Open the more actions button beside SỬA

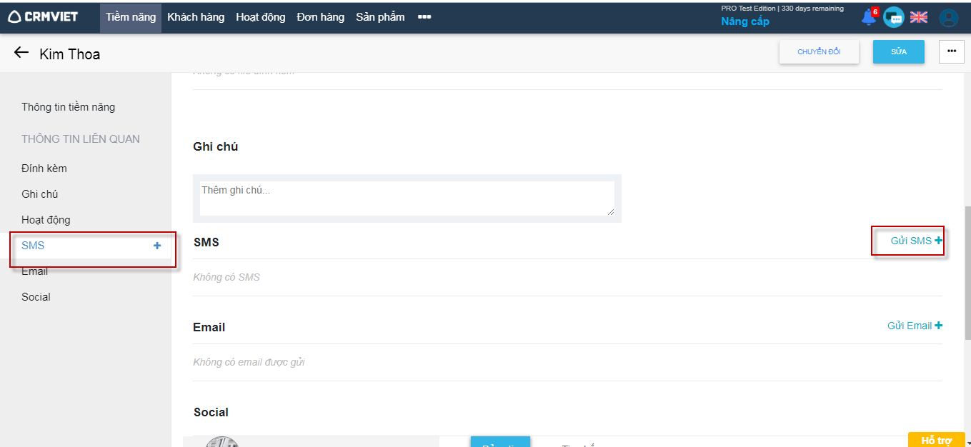click(x=951, y=51)
